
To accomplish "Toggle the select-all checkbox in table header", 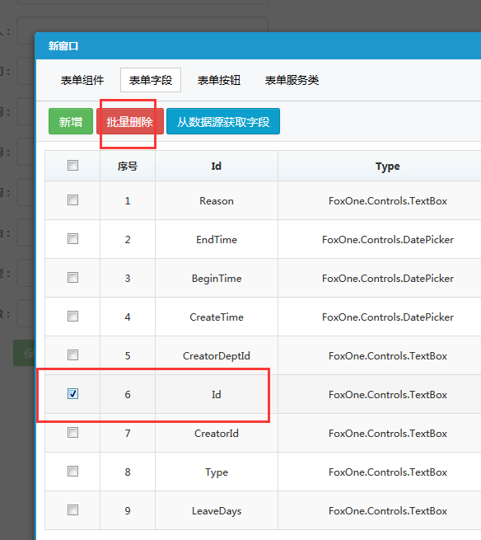I will coord(72,166).
